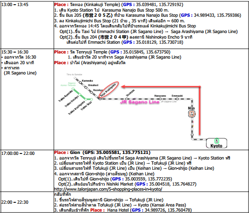The height and width of the screenshot is (213, 249).
Task: Click step 4 "ออกจากวัดทอง 14:45" line
Action: (x=125, y=26)
